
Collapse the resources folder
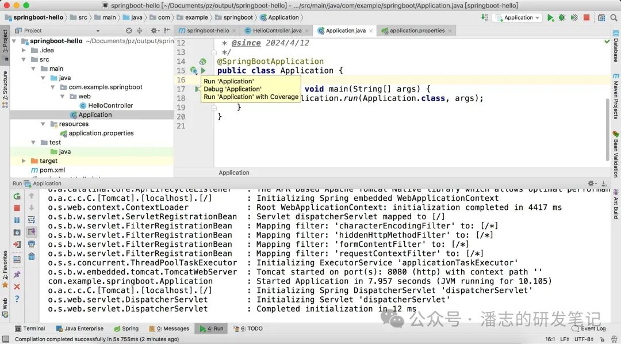click(x=43, y=124)
